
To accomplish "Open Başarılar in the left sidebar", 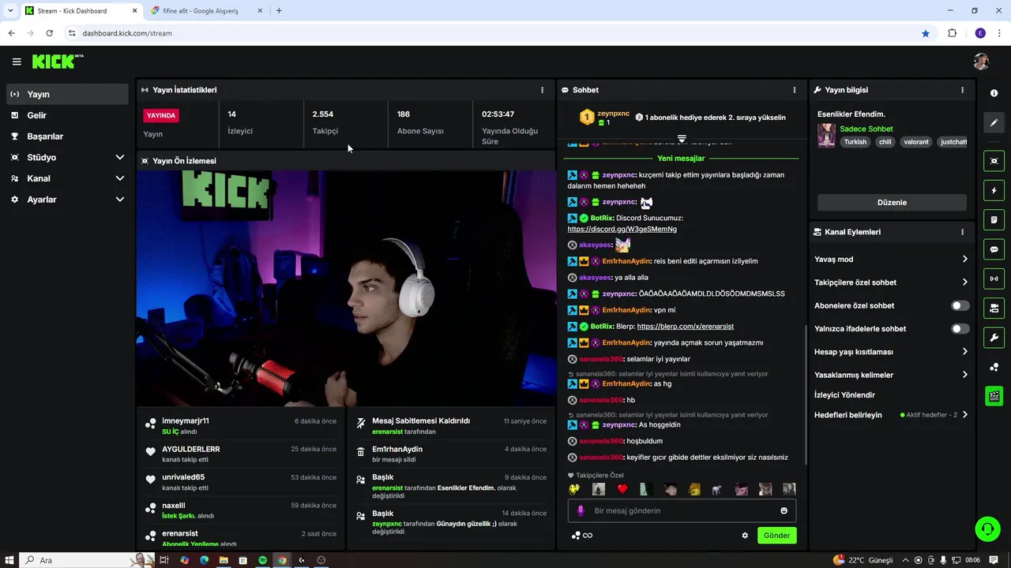I will tap(66, 136).
